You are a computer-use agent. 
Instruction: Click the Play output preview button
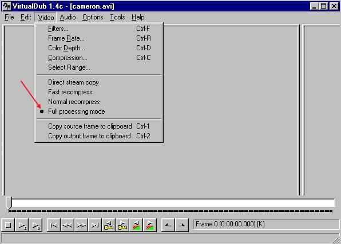(x=35, y=225)
